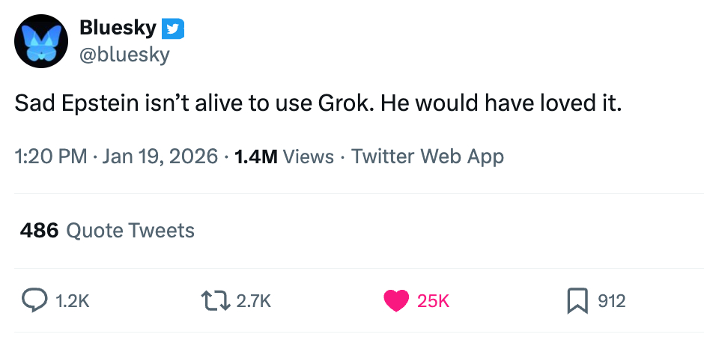
Task: Click the 1.2K reply count
Action: (73, 301)
